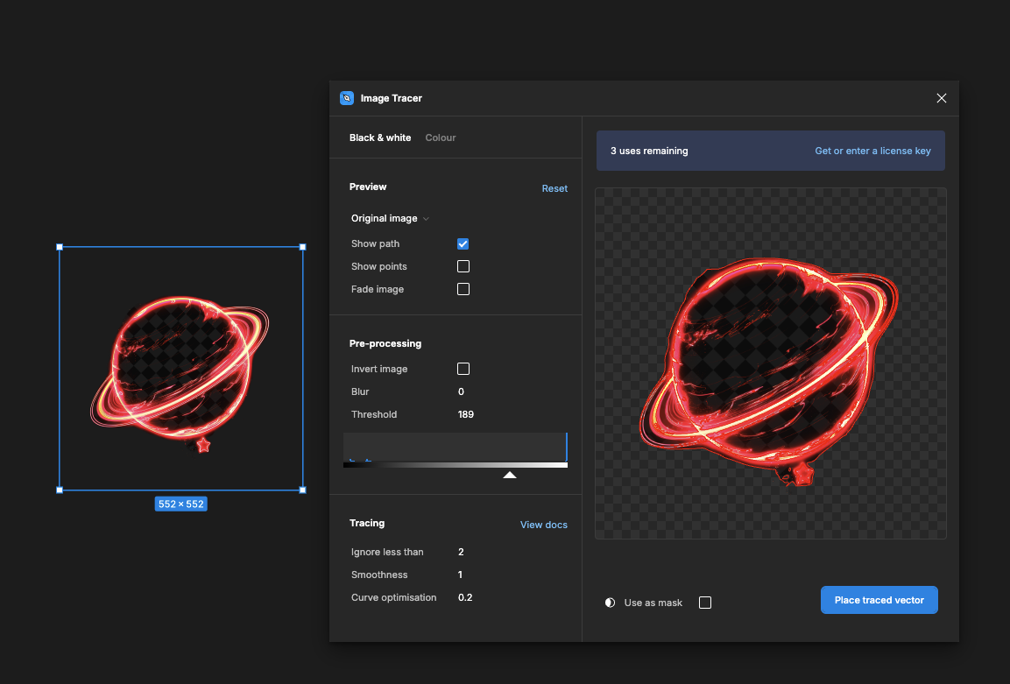The width and height of the screenshot is (1010, 684).
Task: Click the Curve optimisation value 0.2
Action: point(465,597)
